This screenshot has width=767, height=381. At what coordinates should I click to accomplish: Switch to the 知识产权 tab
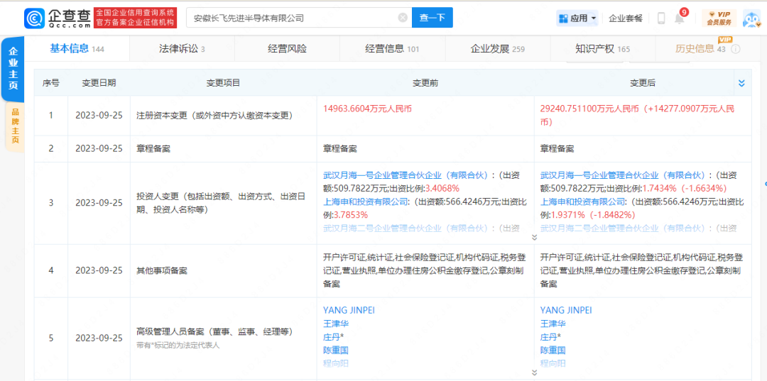click(603, 48)
